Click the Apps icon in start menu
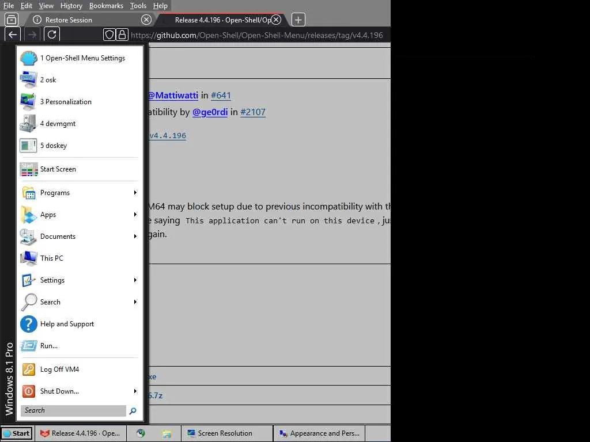The width and height of the screenshot is (590, 442). (29, 215)
